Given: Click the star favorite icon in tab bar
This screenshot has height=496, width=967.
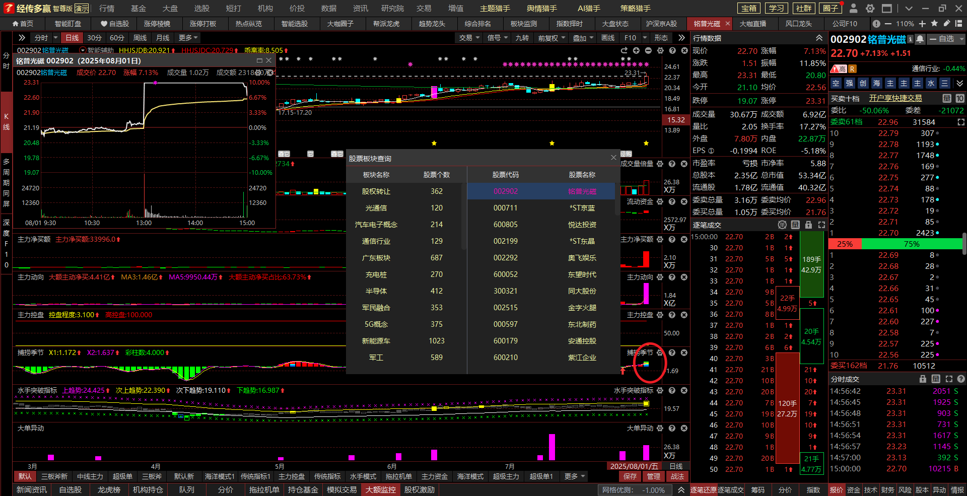Looking at the screenshot, I should click(934, 24).
